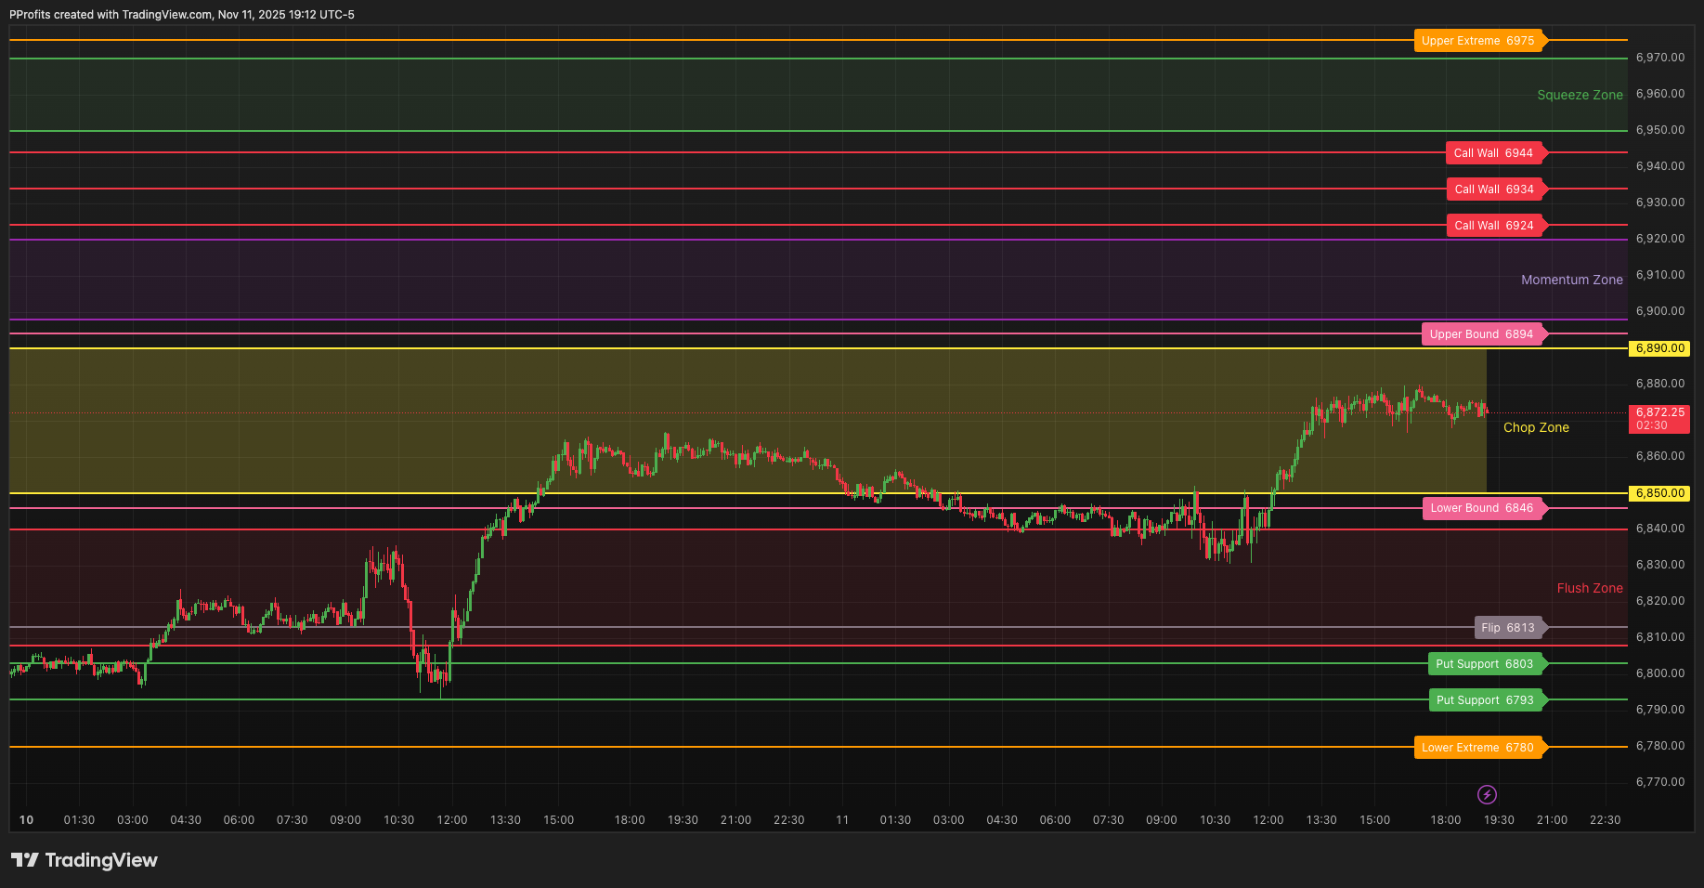Select the Lower Extreme 6780 label
This screenshot has height=888, width=1704.
click(1478, 747)
